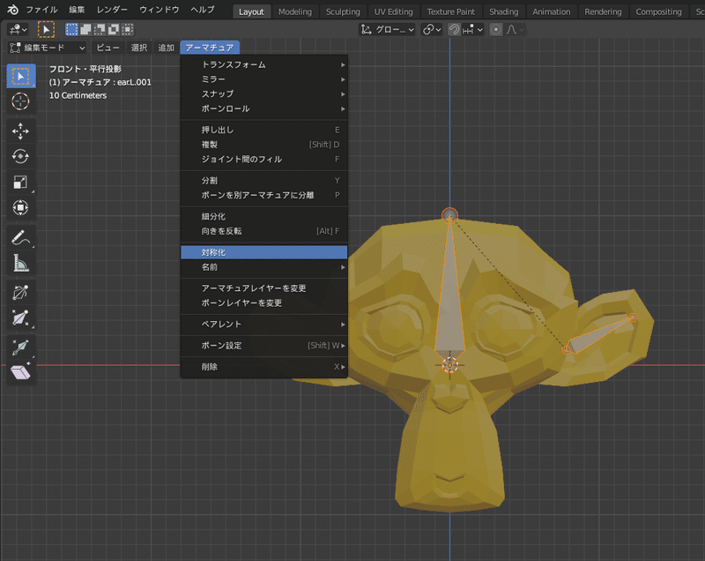Click the tweak select arrow icon in header

click(46, 30)
